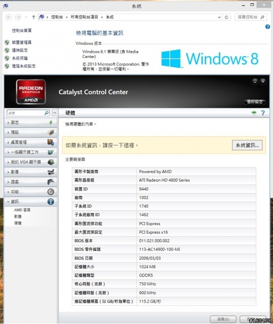Open the address bar history dropdown
The height and width of the screenshot is (324, 273).
pos(219,17)
